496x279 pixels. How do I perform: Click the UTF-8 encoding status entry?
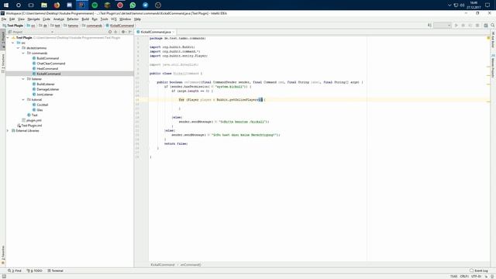476,277
